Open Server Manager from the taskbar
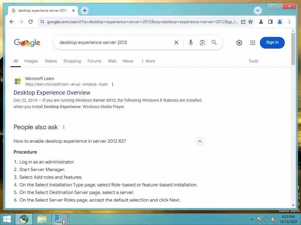This screenshot has height=225, width=301. pos(59,219)
